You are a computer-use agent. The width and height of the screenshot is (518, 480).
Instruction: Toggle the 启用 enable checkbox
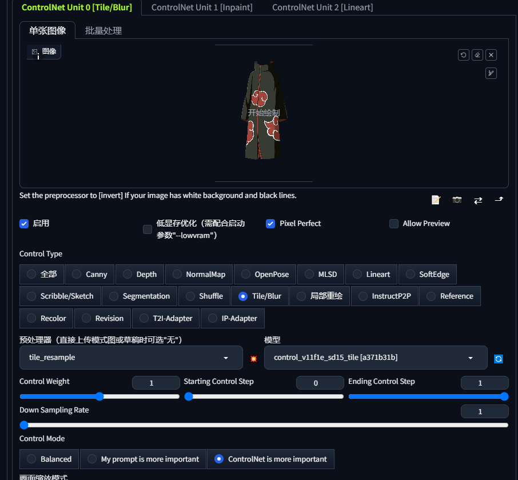click(24, 224)
